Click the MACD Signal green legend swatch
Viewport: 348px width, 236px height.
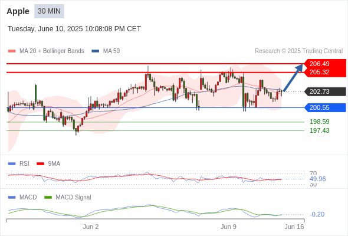click(48, 198)
